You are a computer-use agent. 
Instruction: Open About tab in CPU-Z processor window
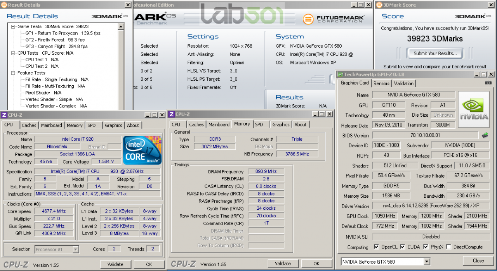coord(133,125)
